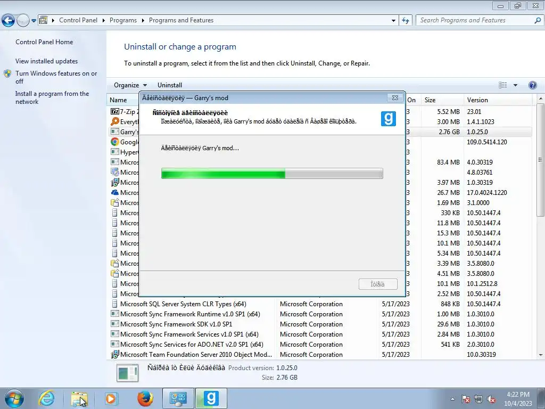Click the Action Center flag tray icon
Viewport: 545px width, 409px height.
[x=466, y=399]
